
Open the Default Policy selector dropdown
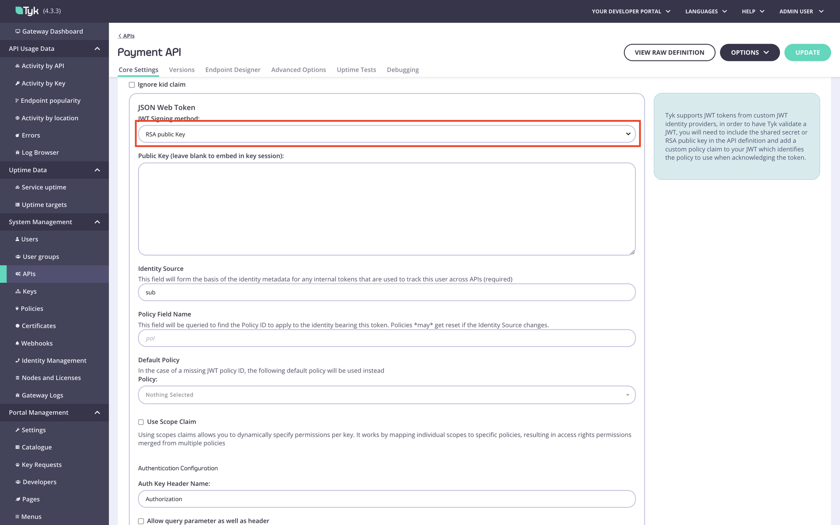(386, 394)
